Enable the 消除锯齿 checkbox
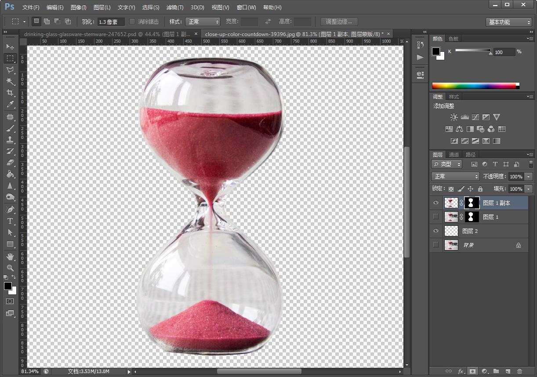The image size is (537, 377). click(132, 22)
